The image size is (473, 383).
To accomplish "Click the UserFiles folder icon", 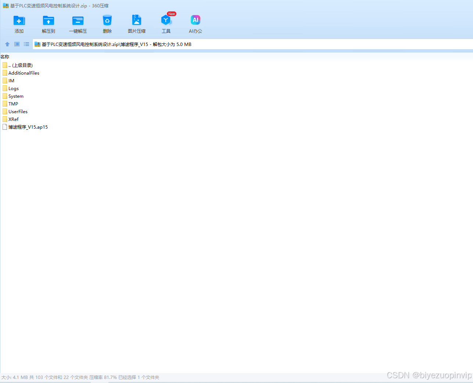I will [x=5, y=111].
